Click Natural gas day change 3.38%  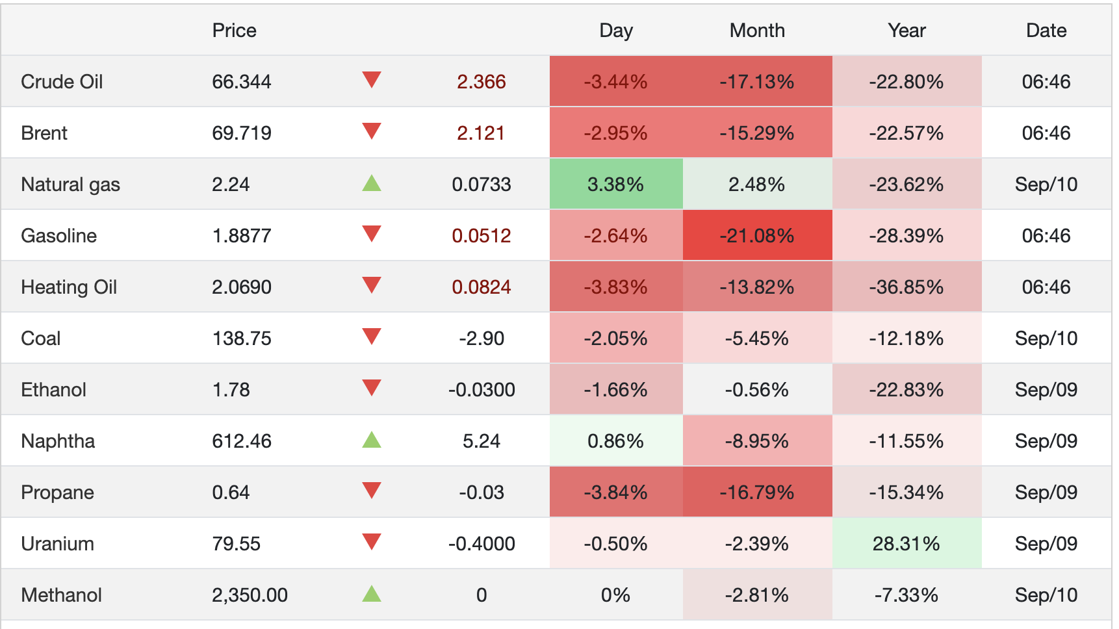[x=615, y=185]
